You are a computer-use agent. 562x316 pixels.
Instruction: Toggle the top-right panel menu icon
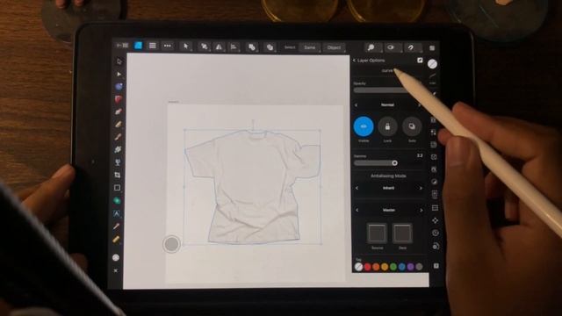click(432, 48)
